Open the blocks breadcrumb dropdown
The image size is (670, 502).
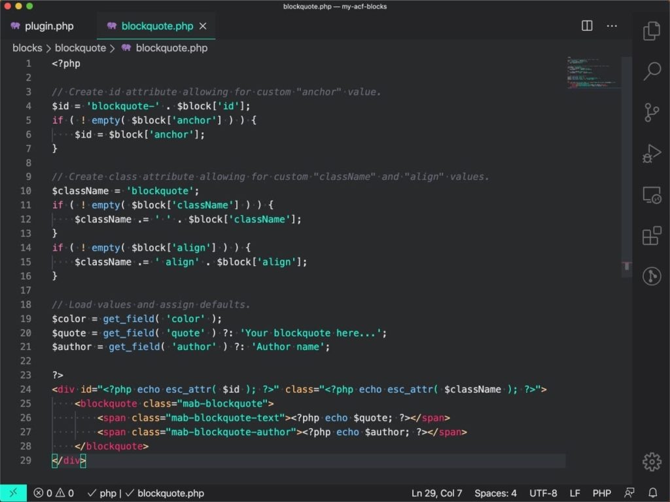point(27,48)
